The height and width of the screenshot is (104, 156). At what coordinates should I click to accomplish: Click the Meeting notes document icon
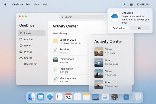click(x=55, y=79)
